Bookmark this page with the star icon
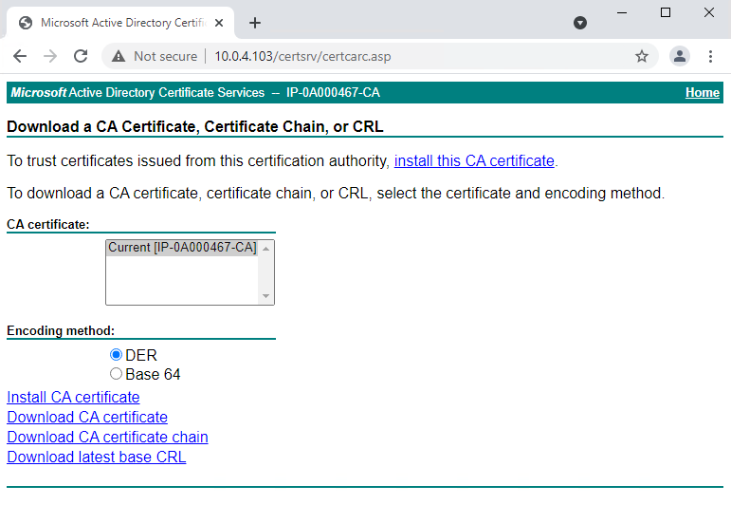This screenshot has width=731, height=523. coord(642,56)
